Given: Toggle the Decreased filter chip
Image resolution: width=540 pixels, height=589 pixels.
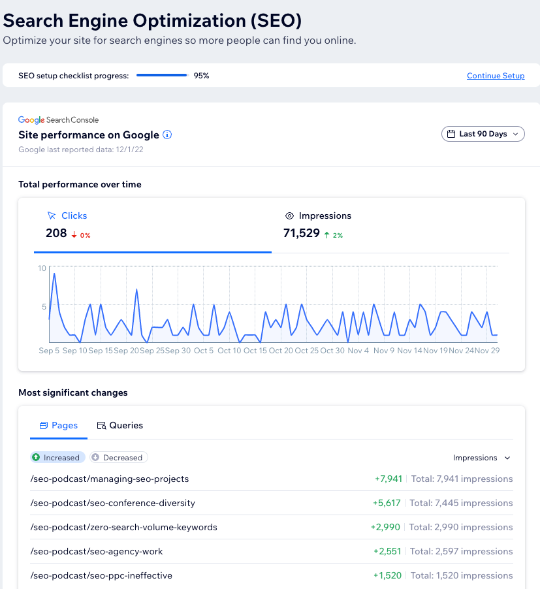Looking at the screenshot, I should 119,458.
